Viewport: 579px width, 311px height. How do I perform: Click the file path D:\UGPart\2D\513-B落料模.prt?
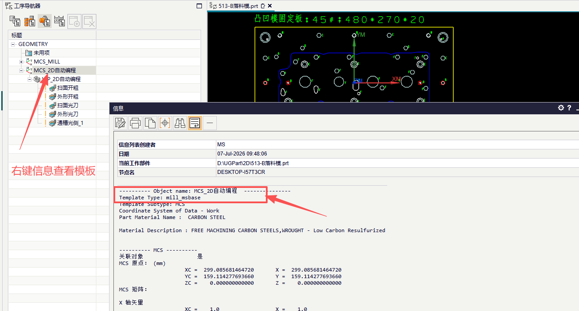pyautogui.click(x=253, y=163)
